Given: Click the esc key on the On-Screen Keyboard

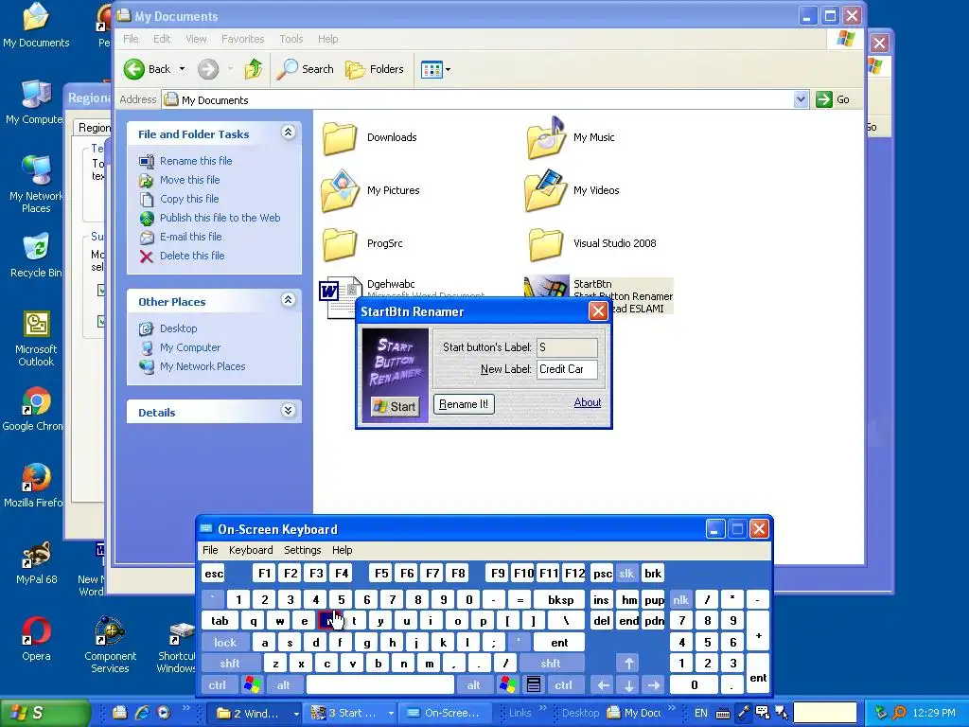Looking at the screenshot, I should 214,574.
